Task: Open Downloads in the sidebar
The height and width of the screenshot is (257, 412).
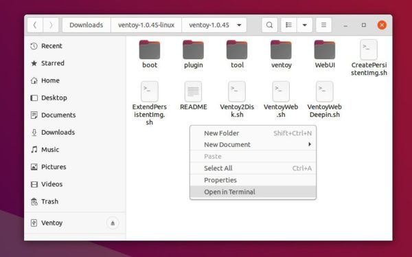Action: point(75,133)
